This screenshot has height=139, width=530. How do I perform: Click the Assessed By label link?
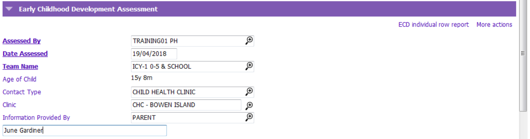click(x=22, y=41)
